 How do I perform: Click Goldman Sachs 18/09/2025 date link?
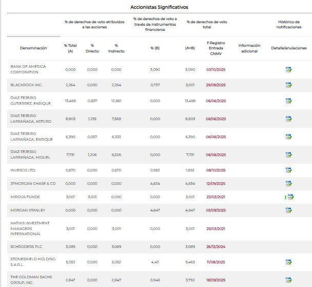click(x=216, y=280)
